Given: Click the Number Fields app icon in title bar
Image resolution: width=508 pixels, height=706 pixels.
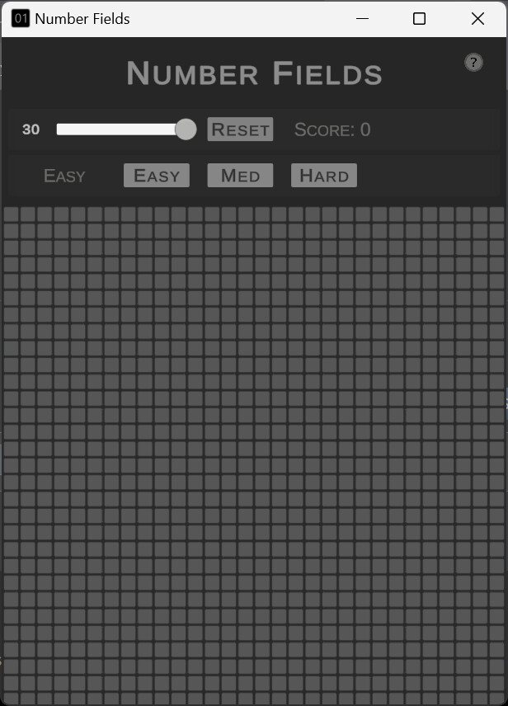Looking at the screenshot, I should pos(19,17).
